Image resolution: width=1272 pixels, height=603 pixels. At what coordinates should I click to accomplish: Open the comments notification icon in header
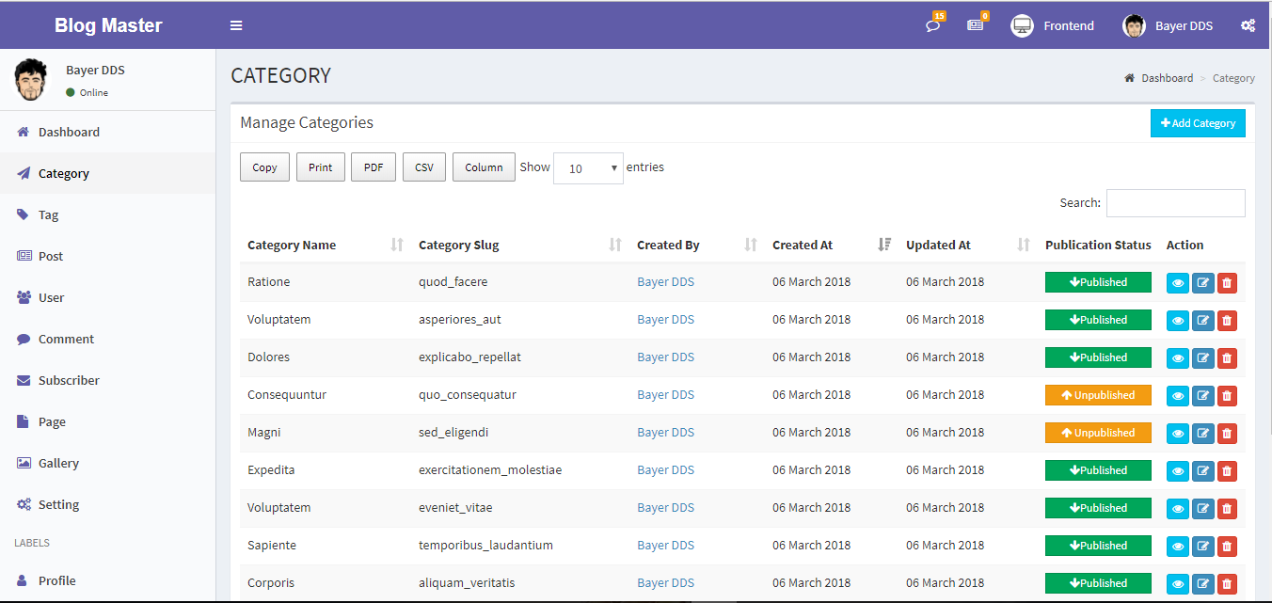pyautogui.click(x=932, y=25)
